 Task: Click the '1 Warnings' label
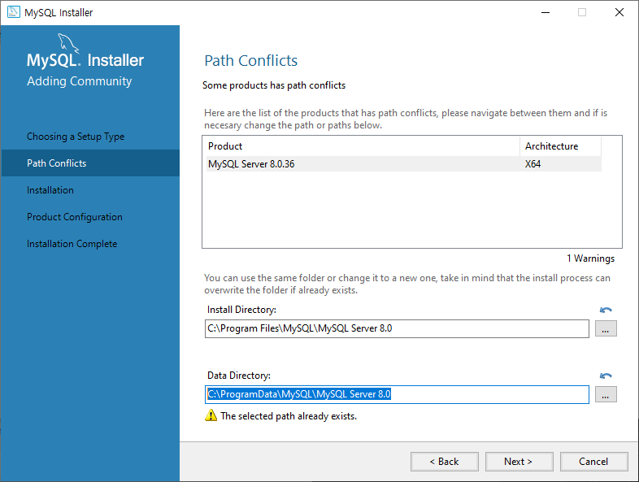pyautogui.click(x=590, y=258)
